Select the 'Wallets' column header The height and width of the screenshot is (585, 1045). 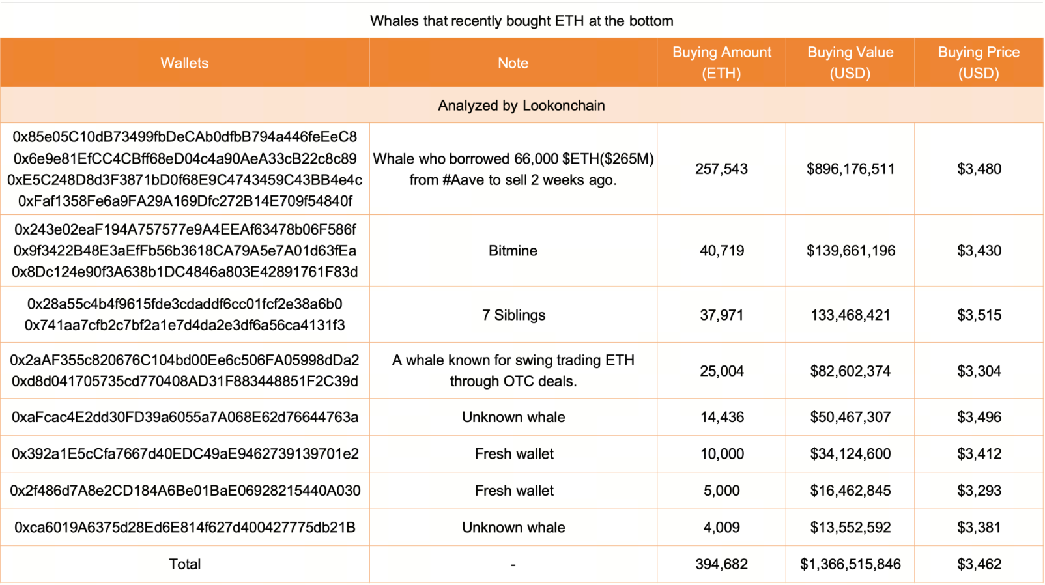pyautogui.click(x=184, y=63)
